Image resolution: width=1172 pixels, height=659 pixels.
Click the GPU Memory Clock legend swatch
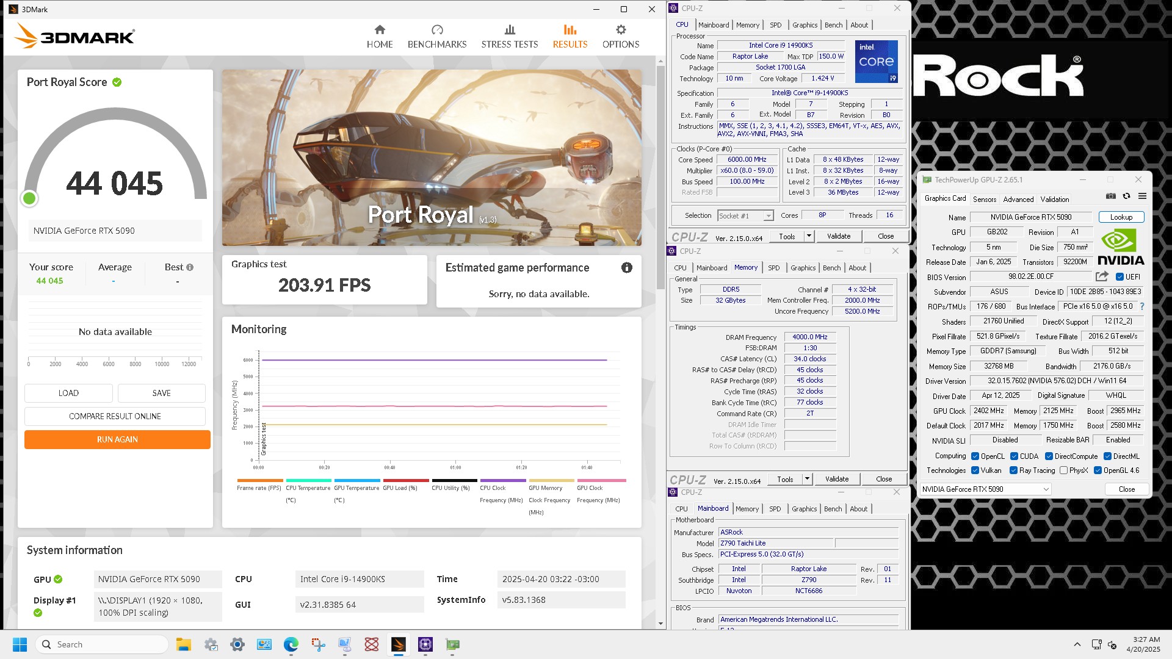(551, 480)
